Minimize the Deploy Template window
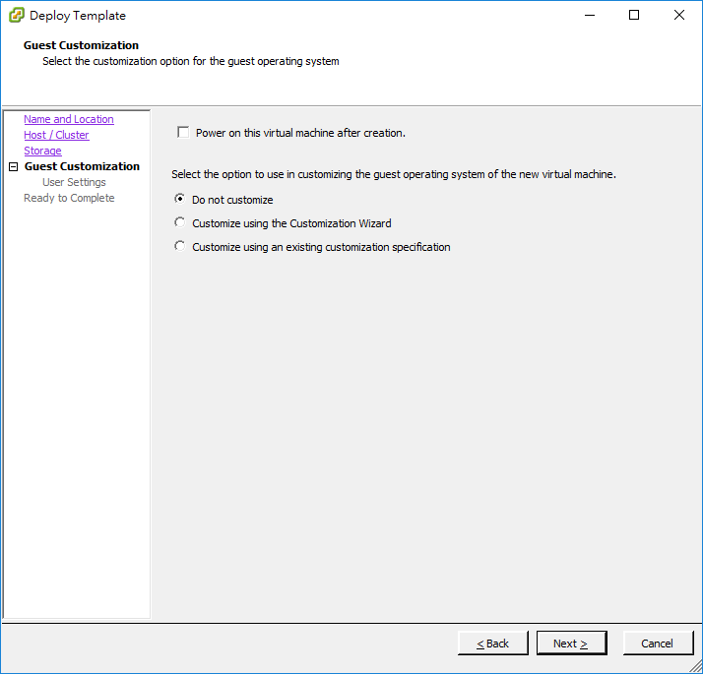This screenshot has height=674, width=703. tap(590, 15)
